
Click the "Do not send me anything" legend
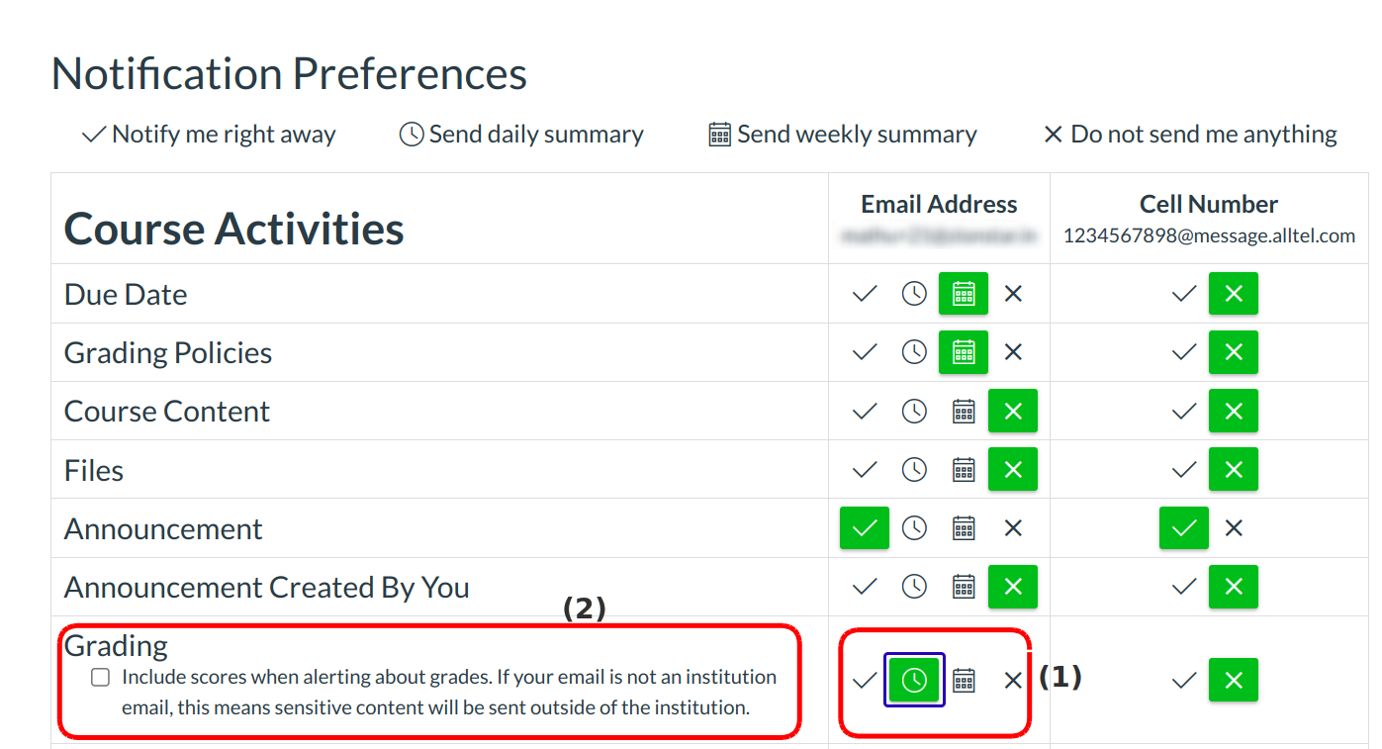coord(1192,134)
